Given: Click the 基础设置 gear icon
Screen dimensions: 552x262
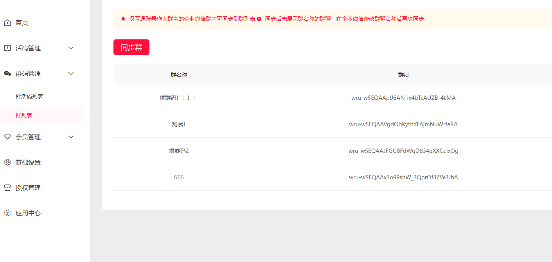Looking at the screenshot, I should click(7, 163).
